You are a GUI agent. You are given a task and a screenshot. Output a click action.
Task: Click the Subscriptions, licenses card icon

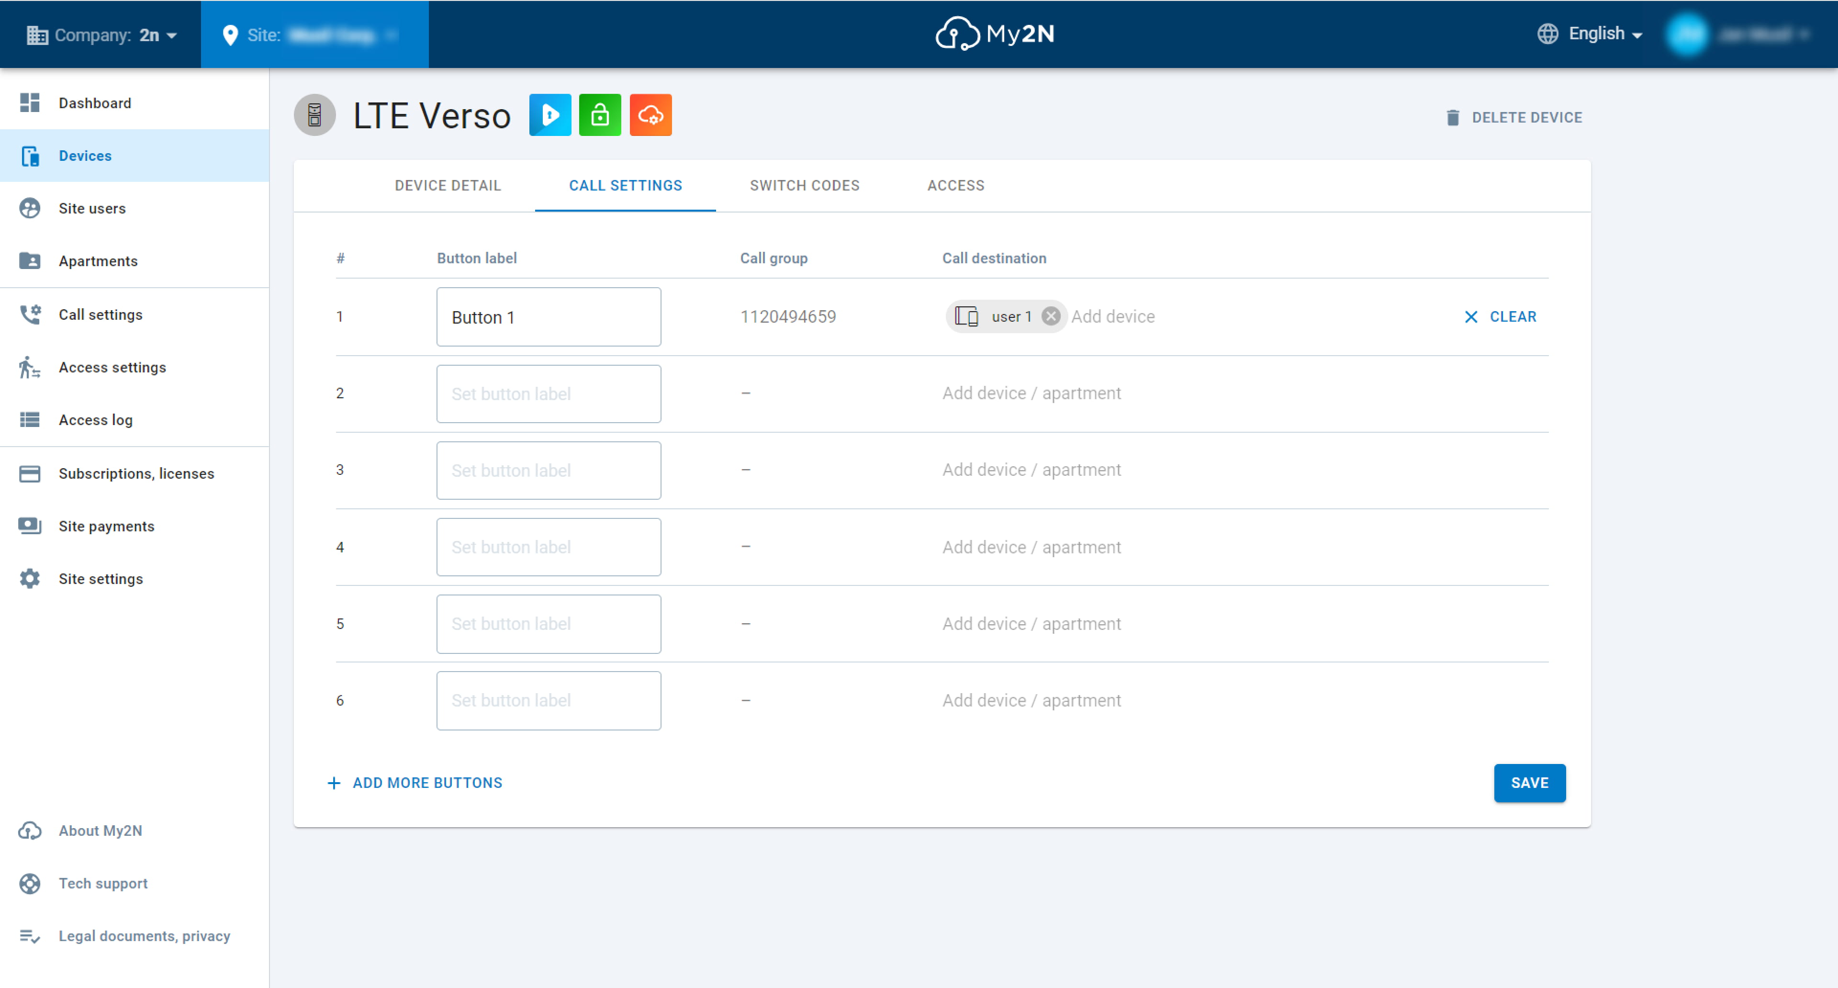point(29,474)
